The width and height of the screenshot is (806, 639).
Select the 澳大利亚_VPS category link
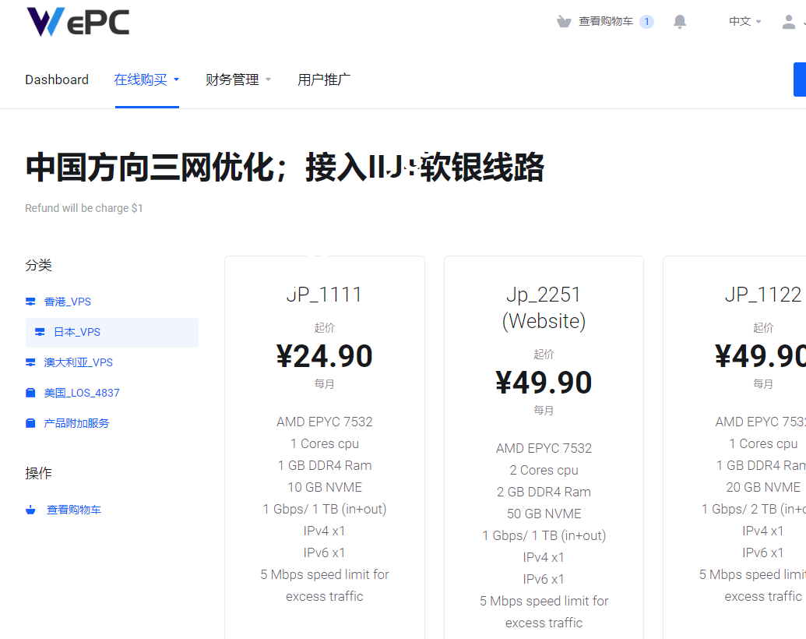[80, 362]
